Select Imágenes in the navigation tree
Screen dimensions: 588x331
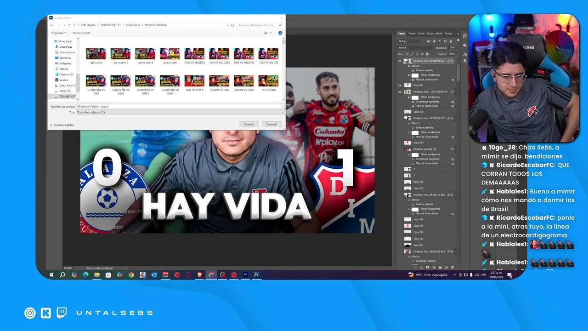tap(65, 63)
